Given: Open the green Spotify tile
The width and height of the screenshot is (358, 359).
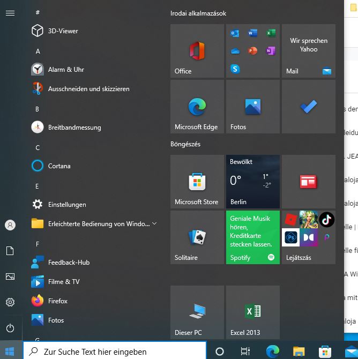Looking at the screenshot, I should coord(253,237).
